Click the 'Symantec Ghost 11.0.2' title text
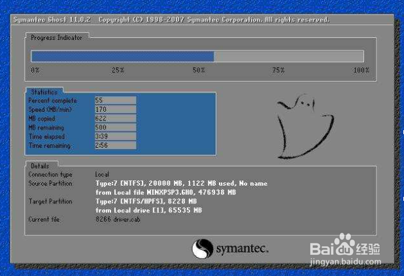404x276 pixels. (x=52, y=20)
